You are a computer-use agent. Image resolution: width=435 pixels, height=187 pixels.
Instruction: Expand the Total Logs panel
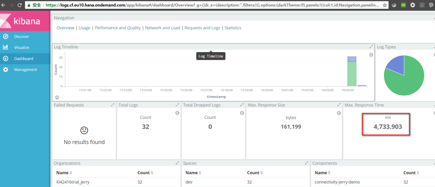pyautogui.click(x=177, y=105)
